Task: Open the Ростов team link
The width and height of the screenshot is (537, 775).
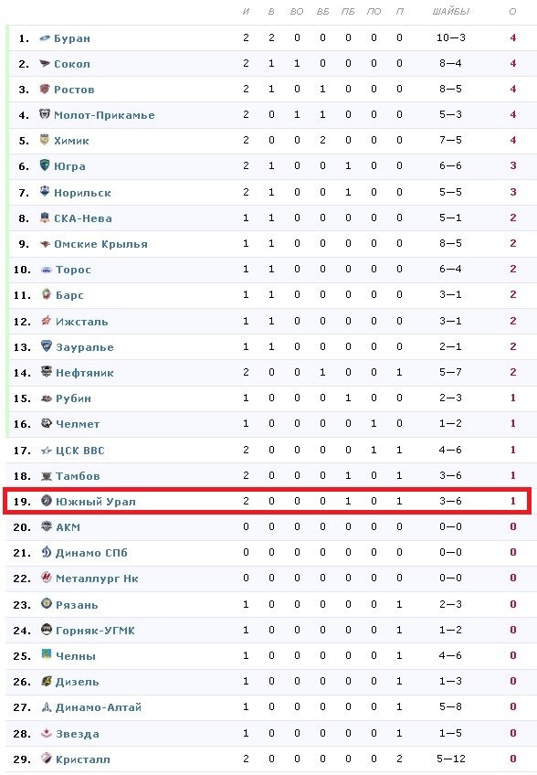Action: (74, 90)
